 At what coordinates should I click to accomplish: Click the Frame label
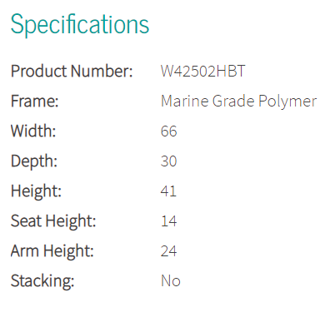pos(35,101)
